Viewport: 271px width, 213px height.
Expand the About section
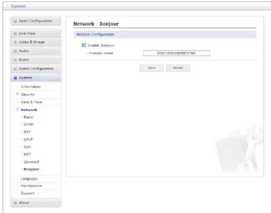tap(36, 202)
